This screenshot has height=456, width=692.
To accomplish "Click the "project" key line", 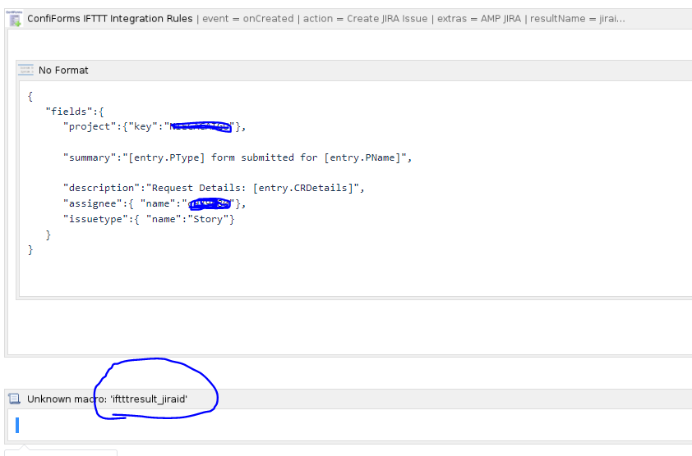I will point(155,127).
